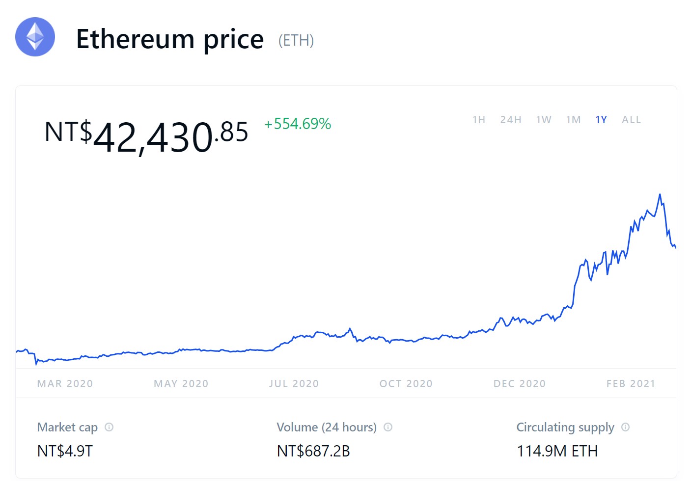Select the 1Y time range tab
The image size is (691, 481).
[601, 120]
